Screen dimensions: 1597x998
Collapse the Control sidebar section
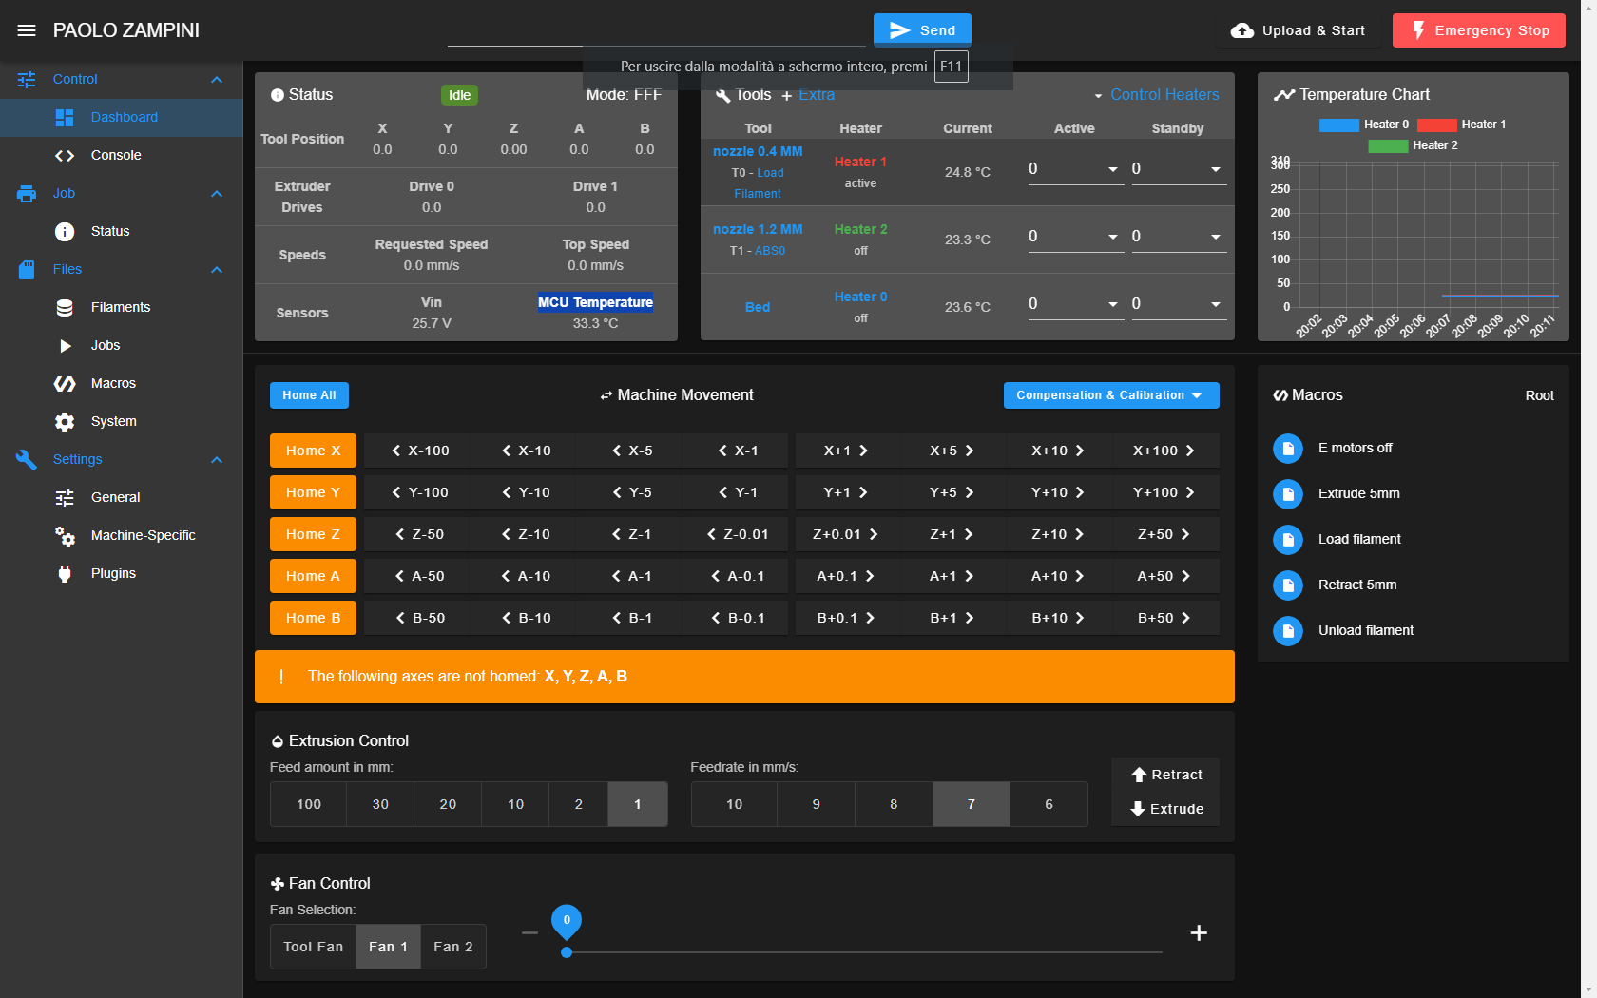click(x=217, y=80)
